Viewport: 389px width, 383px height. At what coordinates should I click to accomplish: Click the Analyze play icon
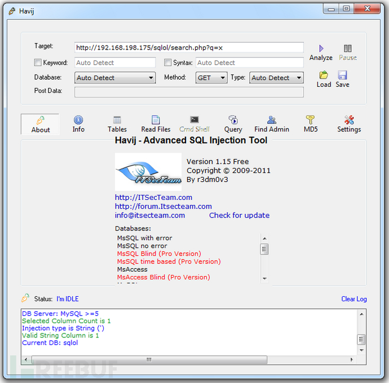coord(321,48)
